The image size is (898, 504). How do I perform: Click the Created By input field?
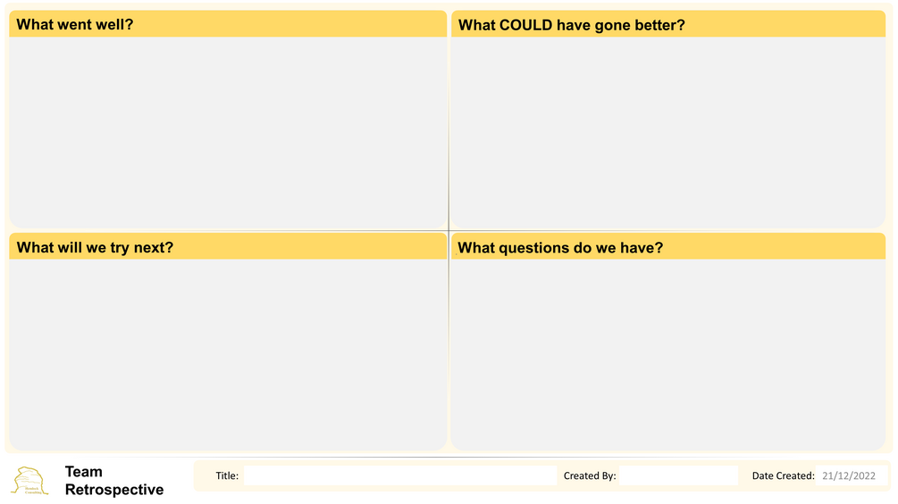678,476
